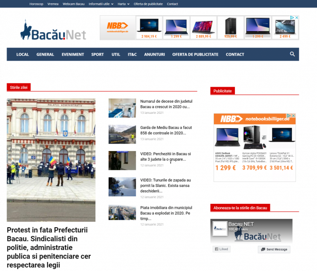Click Lenovo ThinkPad 3 501,14 € product
This screenshot has width=317, height=271.
(282, 149)
